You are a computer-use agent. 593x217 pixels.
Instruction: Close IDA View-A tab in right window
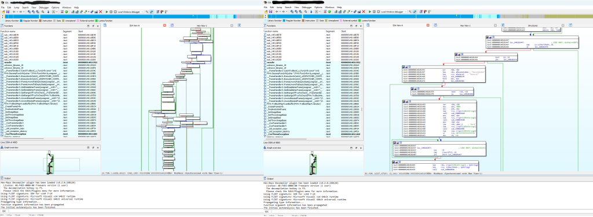[x=428, y=25]
